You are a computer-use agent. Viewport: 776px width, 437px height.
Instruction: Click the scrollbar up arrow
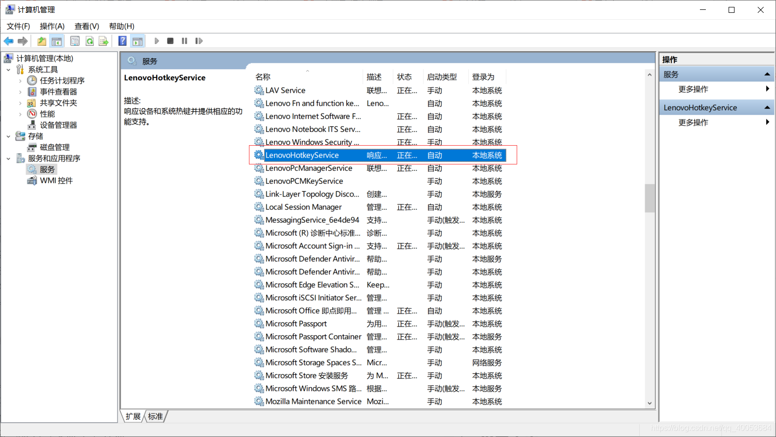coord(650,75)
